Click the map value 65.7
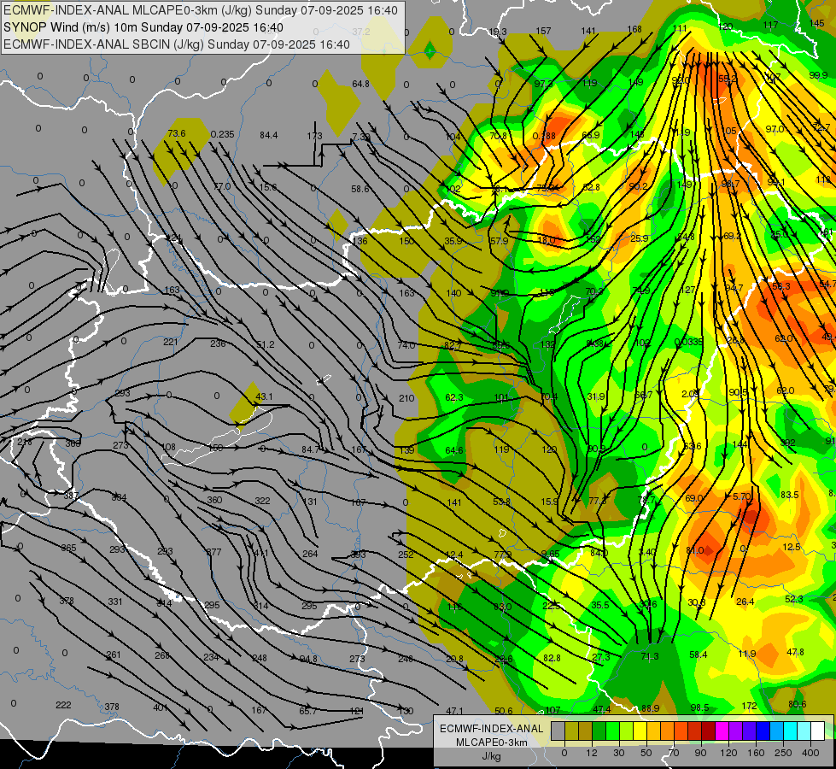This screenshot has height=769, width=836. 308,712
